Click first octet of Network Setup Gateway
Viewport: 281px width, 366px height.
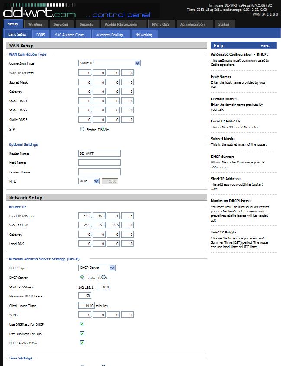point(85,234)
